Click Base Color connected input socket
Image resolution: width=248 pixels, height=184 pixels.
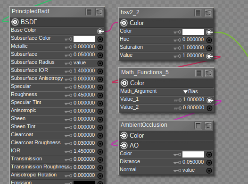pos(100,31)
